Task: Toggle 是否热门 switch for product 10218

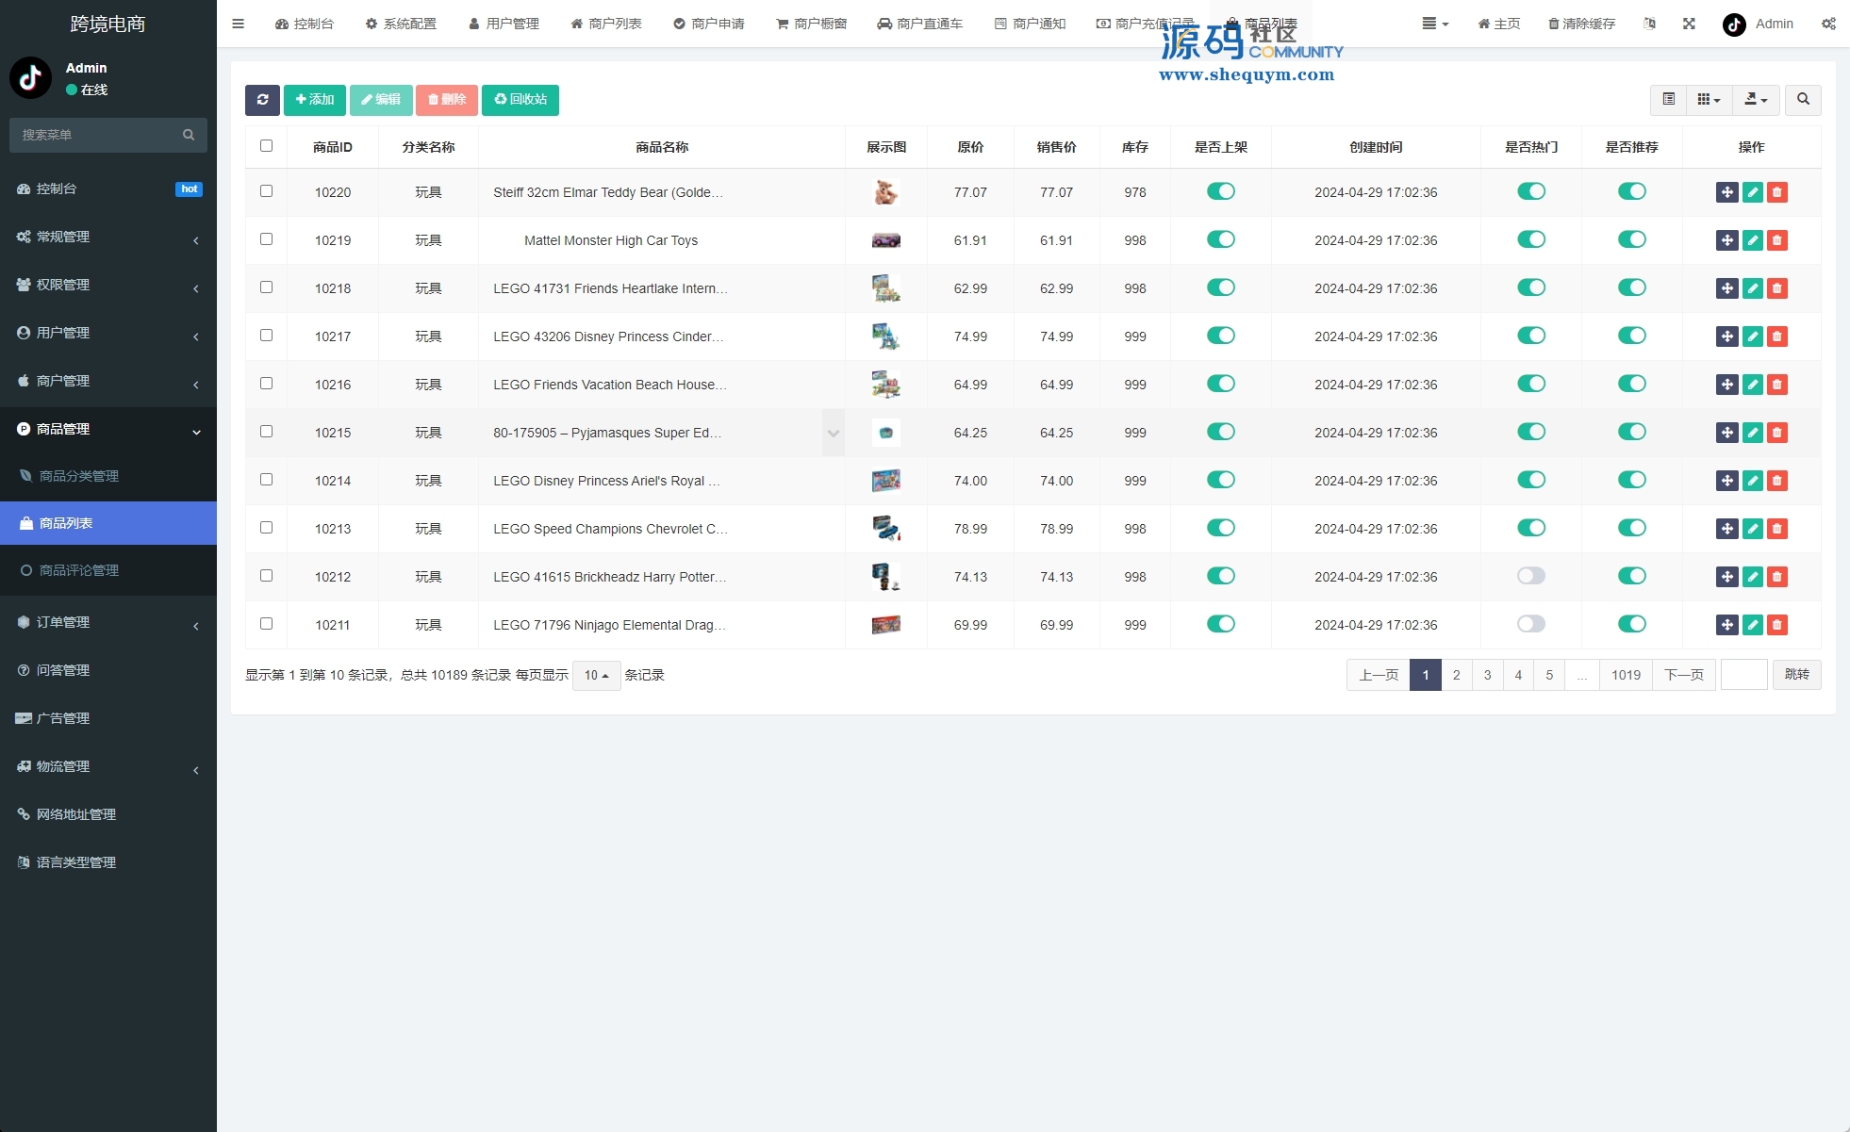Action: [x=1531, y=287]
